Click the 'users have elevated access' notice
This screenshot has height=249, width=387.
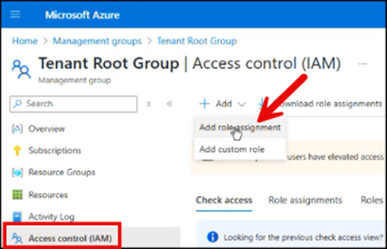pos(336,156)
